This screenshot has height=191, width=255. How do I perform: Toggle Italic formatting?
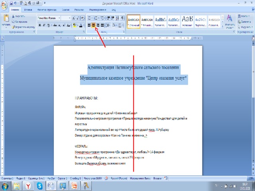[x=44, y=25]
